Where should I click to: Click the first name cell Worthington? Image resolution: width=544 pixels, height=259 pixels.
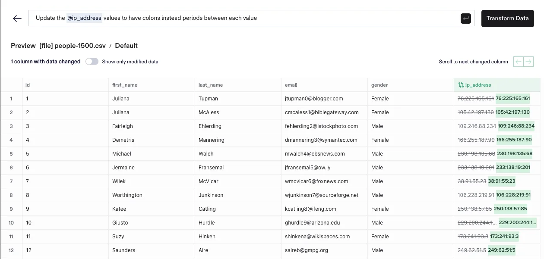click(127, 195)
